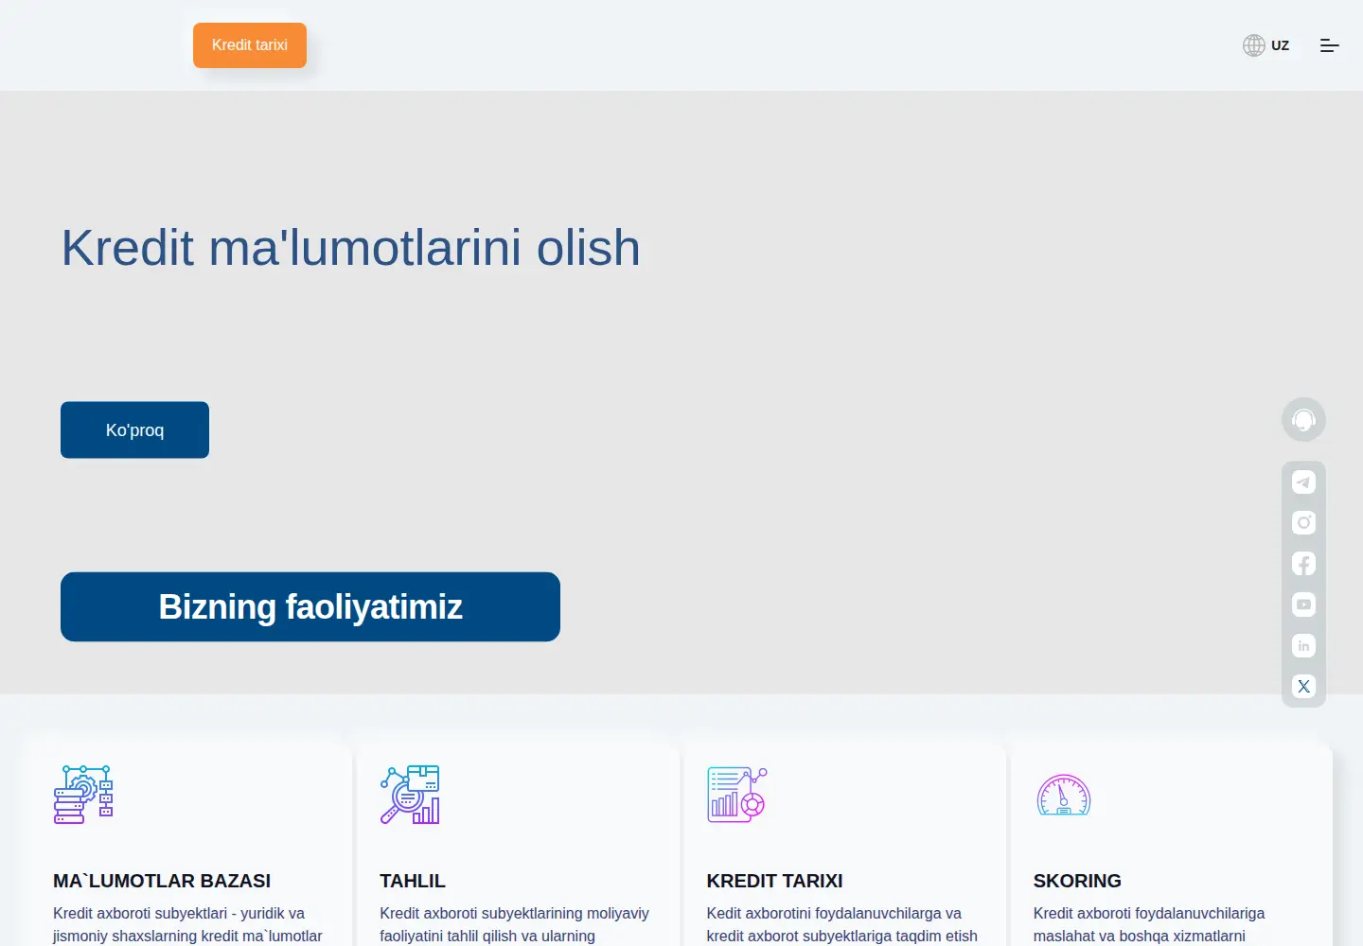
Task: Open the hamburger menu icon
Action: click(1330, 45)
